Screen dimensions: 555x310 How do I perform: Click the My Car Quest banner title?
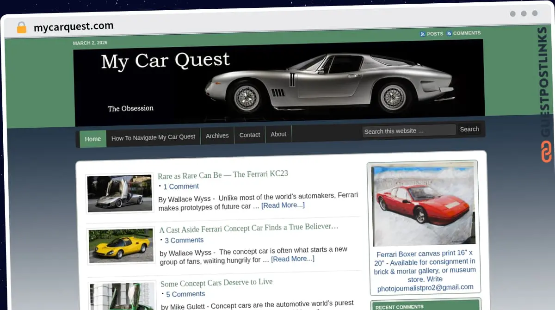click(165, 61)
